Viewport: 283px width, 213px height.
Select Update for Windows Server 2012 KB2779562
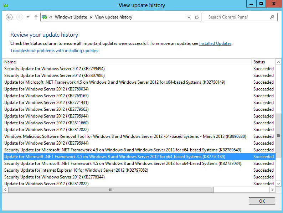[139, 109]
